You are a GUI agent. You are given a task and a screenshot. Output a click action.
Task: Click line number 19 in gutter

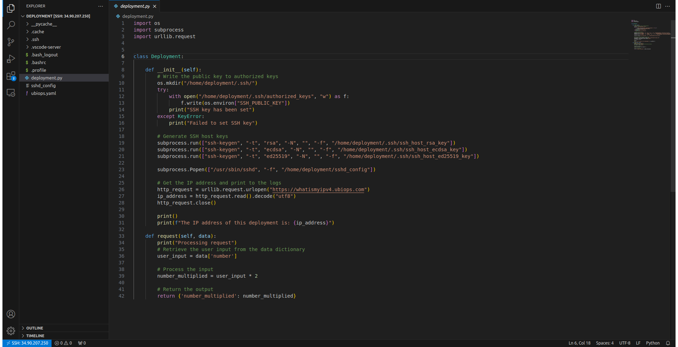121,143
